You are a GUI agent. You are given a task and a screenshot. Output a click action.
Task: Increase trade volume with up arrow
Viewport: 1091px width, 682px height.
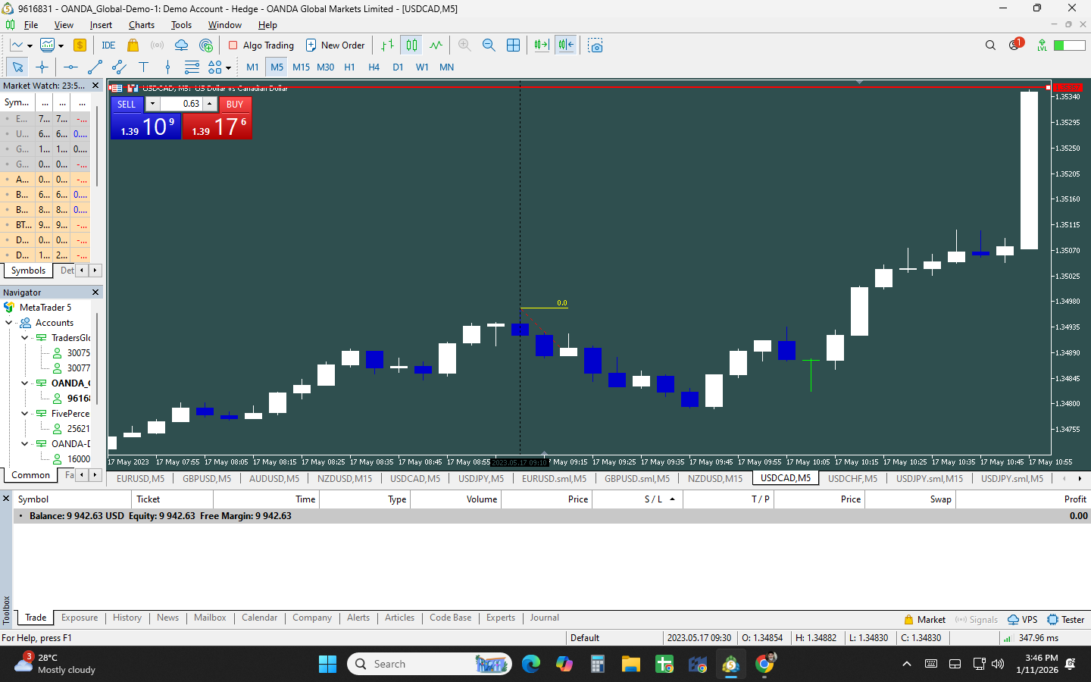210,104
